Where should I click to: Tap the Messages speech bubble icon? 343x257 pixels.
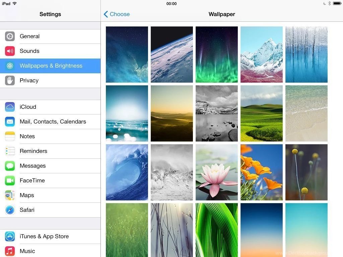click(x=10, y=166)
